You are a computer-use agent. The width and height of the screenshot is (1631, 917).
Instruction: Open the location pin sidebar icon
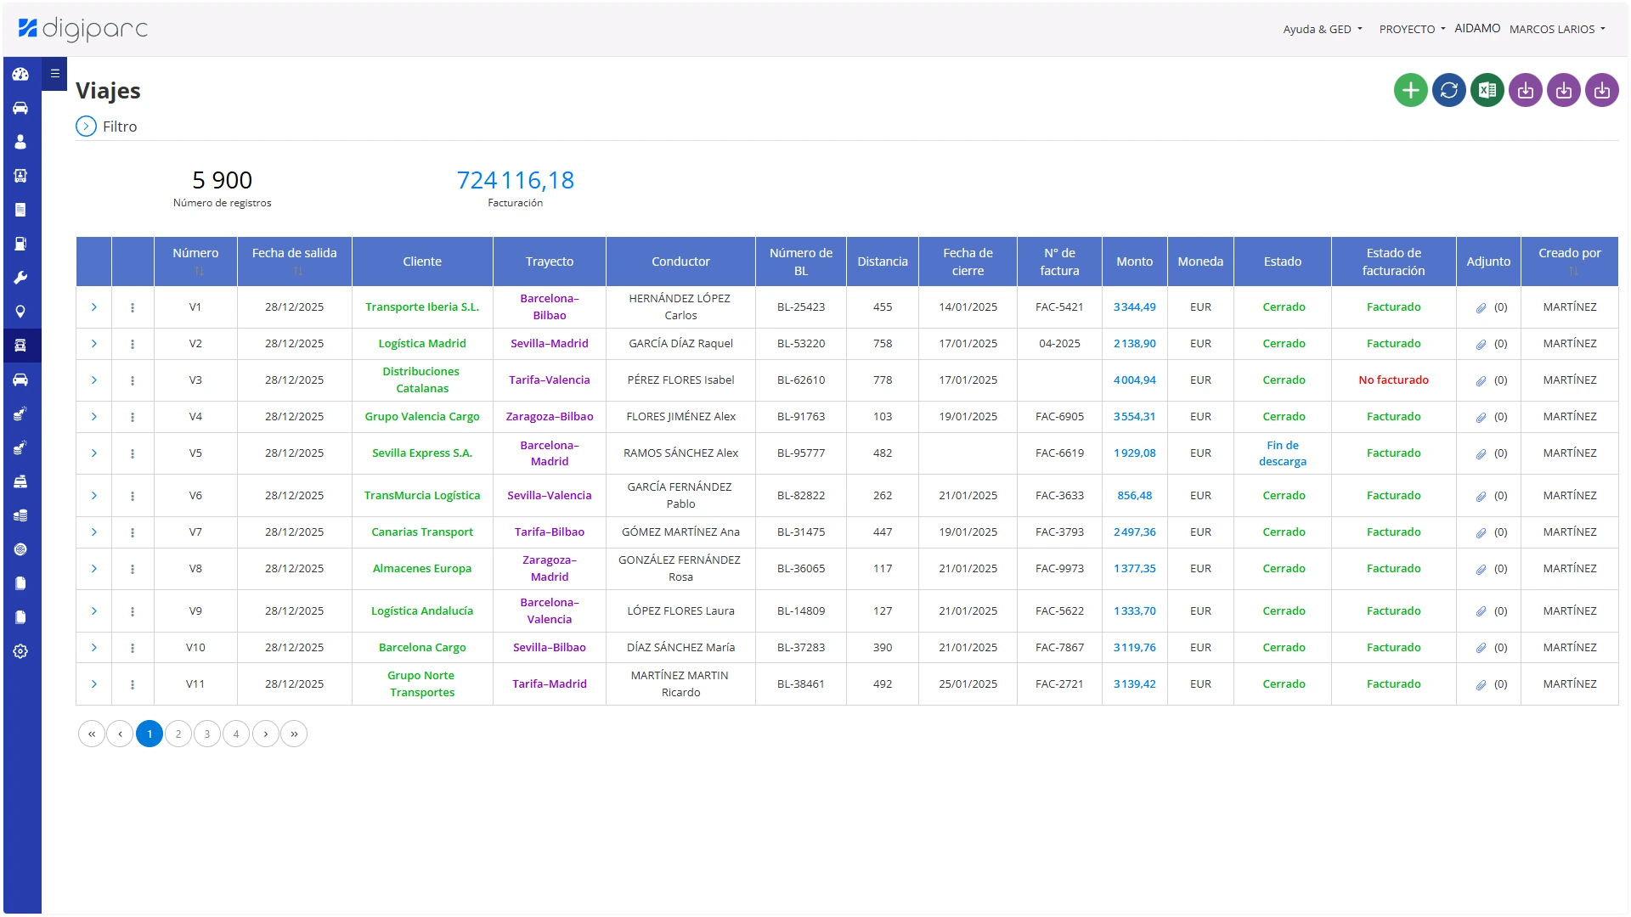20,312
